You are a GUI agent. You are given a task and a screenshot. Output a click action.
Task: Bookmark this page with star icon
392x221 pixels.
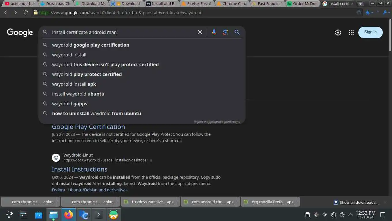point(359,12)
